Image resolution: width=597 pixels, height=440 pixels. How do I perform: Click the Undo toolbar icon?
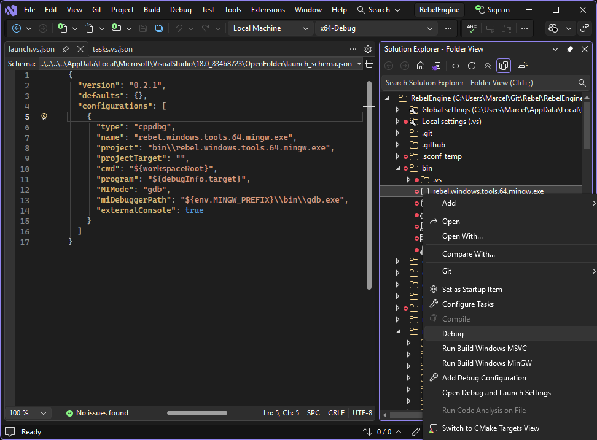pos(179,28)
